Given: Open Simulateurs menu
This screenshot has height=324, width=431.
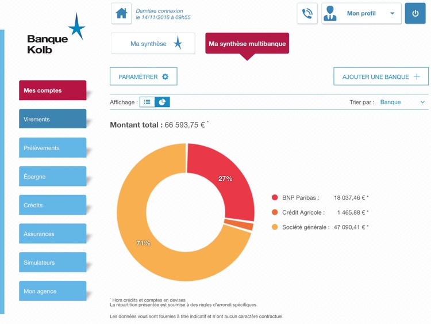Looking at the screenshot, I should point(52,262).
